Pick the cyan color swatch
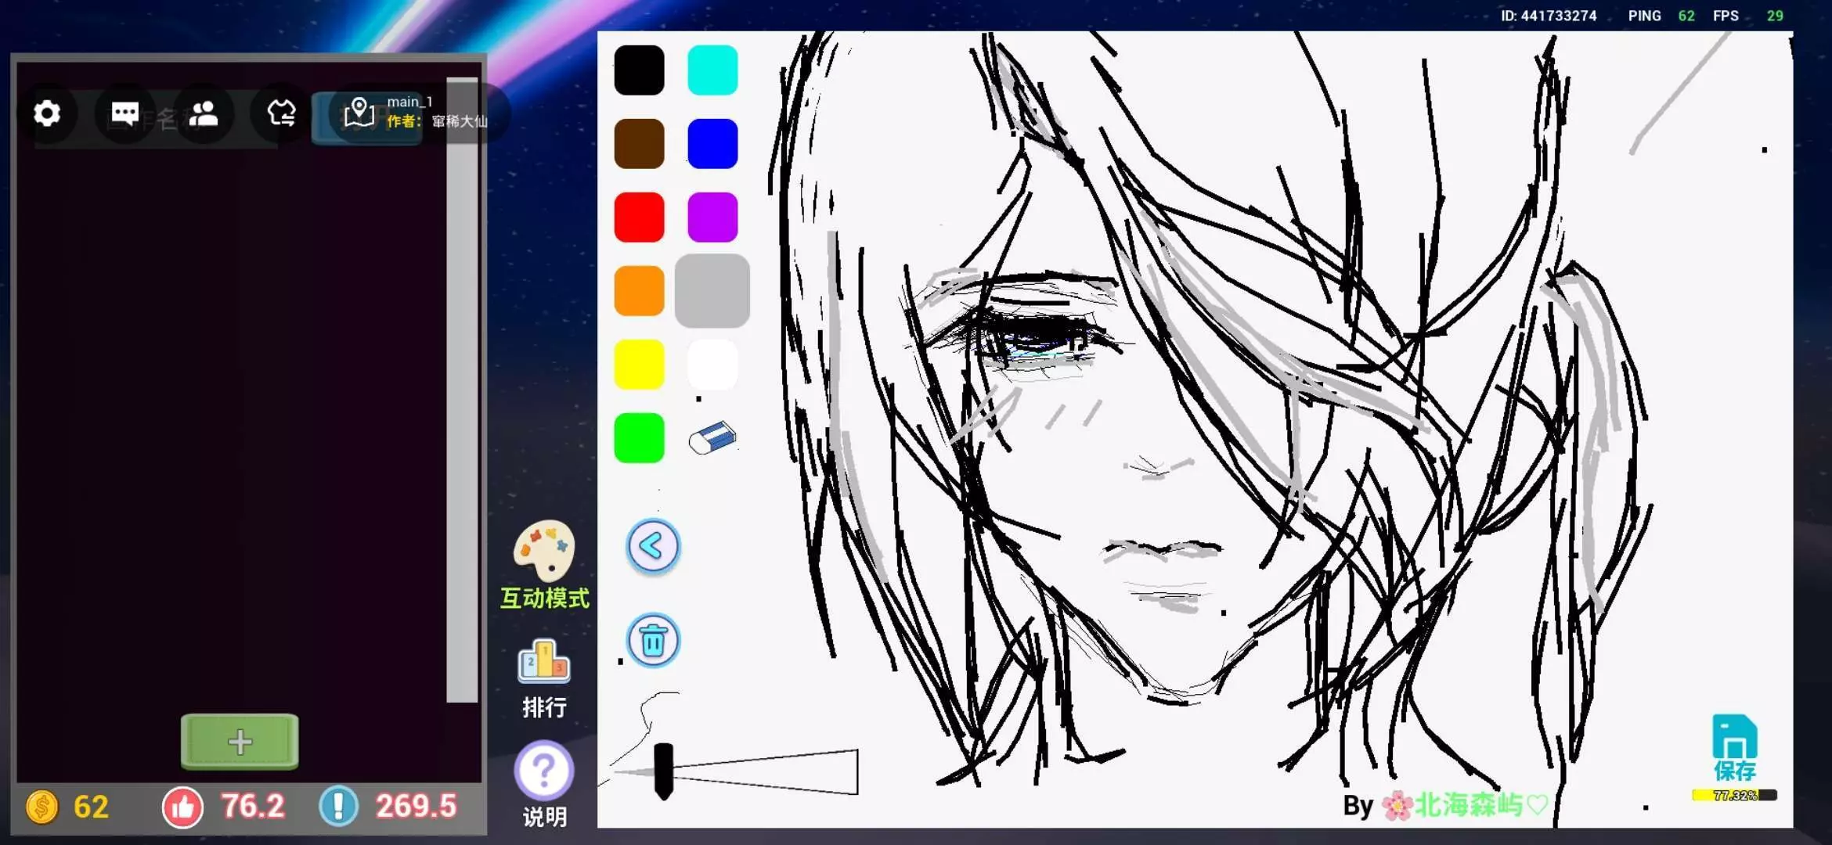 712,70
